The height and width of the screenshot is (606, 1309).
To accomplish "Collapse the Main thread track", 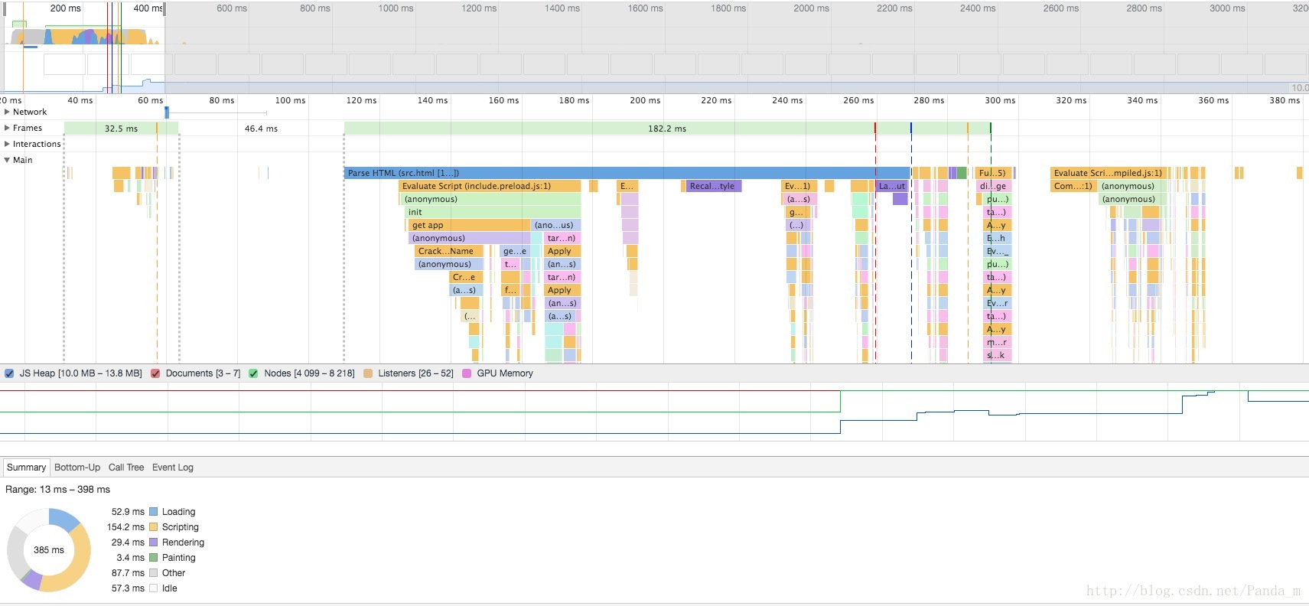I will coord(7,160).
